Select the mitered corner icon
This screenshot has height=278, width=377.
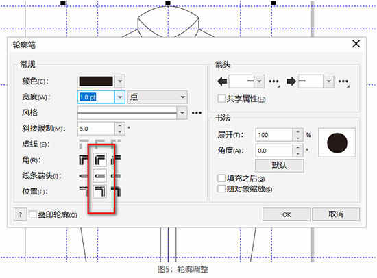pyautogui.click(x=84, y=160)
